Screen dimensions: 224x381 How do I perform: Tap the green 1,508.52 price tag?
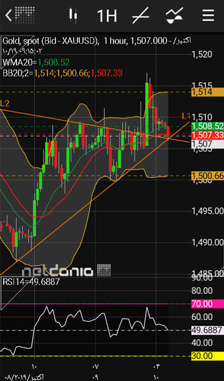pos(208,126)
